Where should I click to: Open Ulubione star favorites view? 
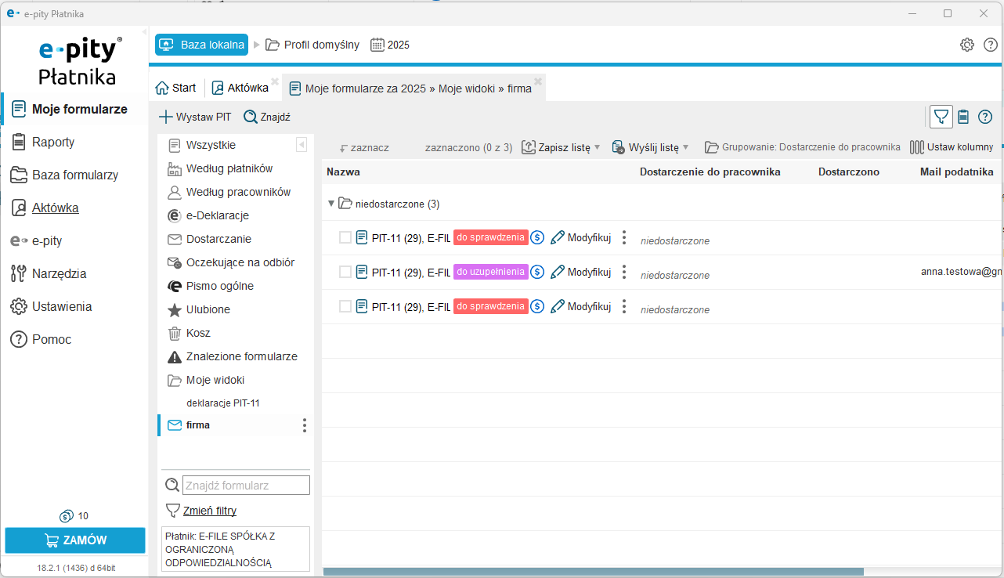tap(208, 309)
